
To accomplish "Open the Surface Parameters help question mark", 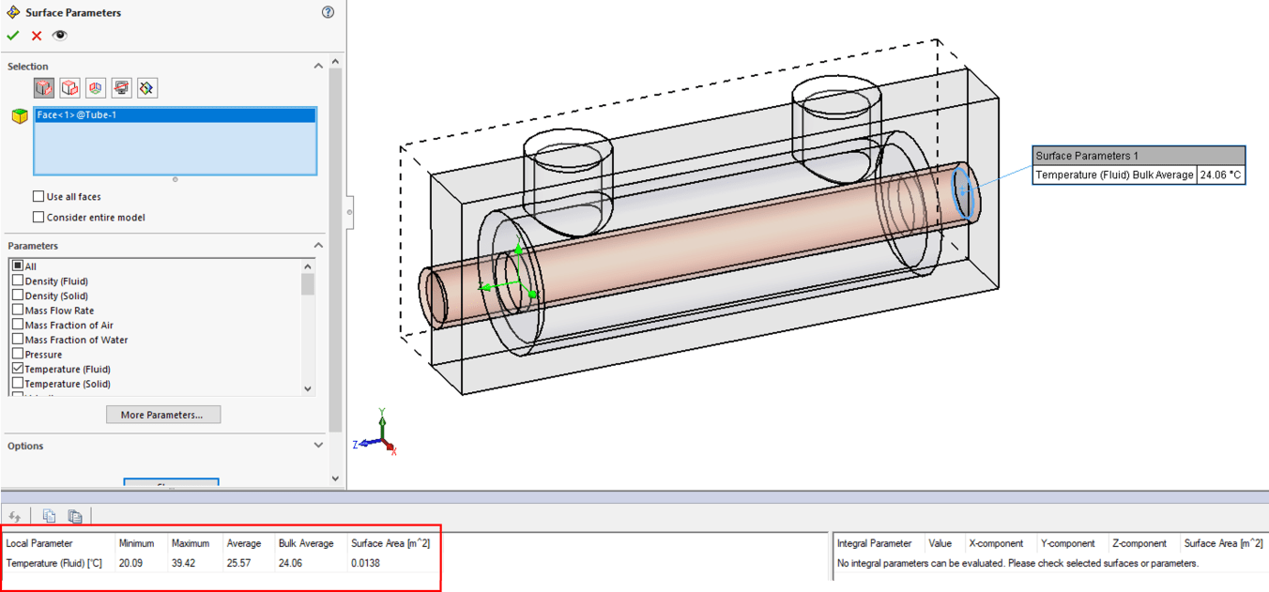I will point(328,12).
